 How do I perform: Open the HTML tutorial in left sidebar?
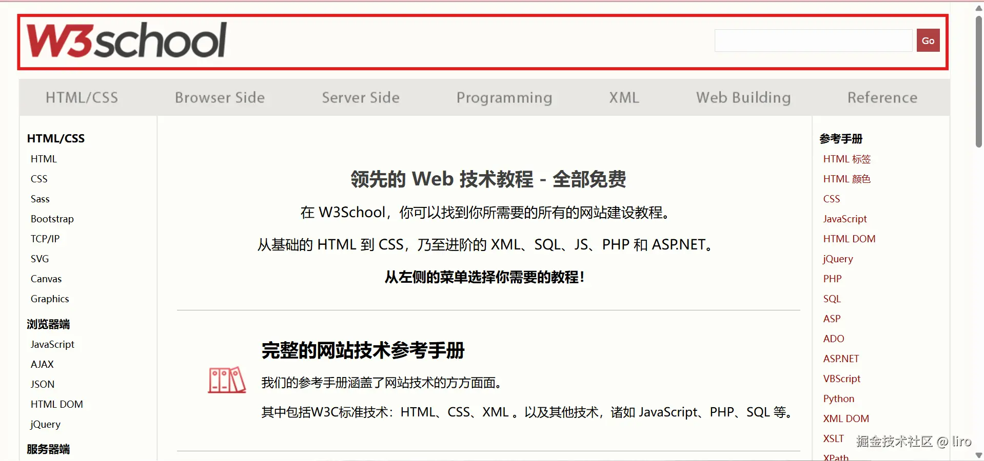(44, 159)
